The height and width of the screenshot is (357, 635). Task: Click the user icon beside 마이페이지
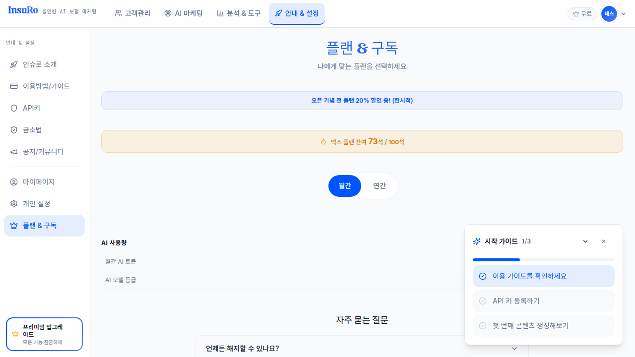click(x=14, y=182)
